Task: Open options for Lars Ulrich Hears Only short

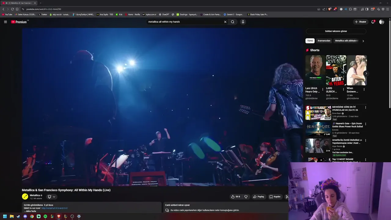Action: (323, 90)
